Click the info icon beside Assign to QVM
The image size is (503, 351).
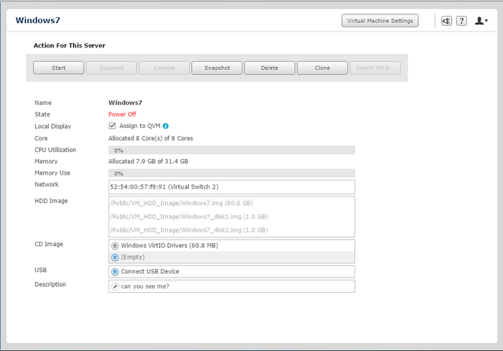coord(165,126)
